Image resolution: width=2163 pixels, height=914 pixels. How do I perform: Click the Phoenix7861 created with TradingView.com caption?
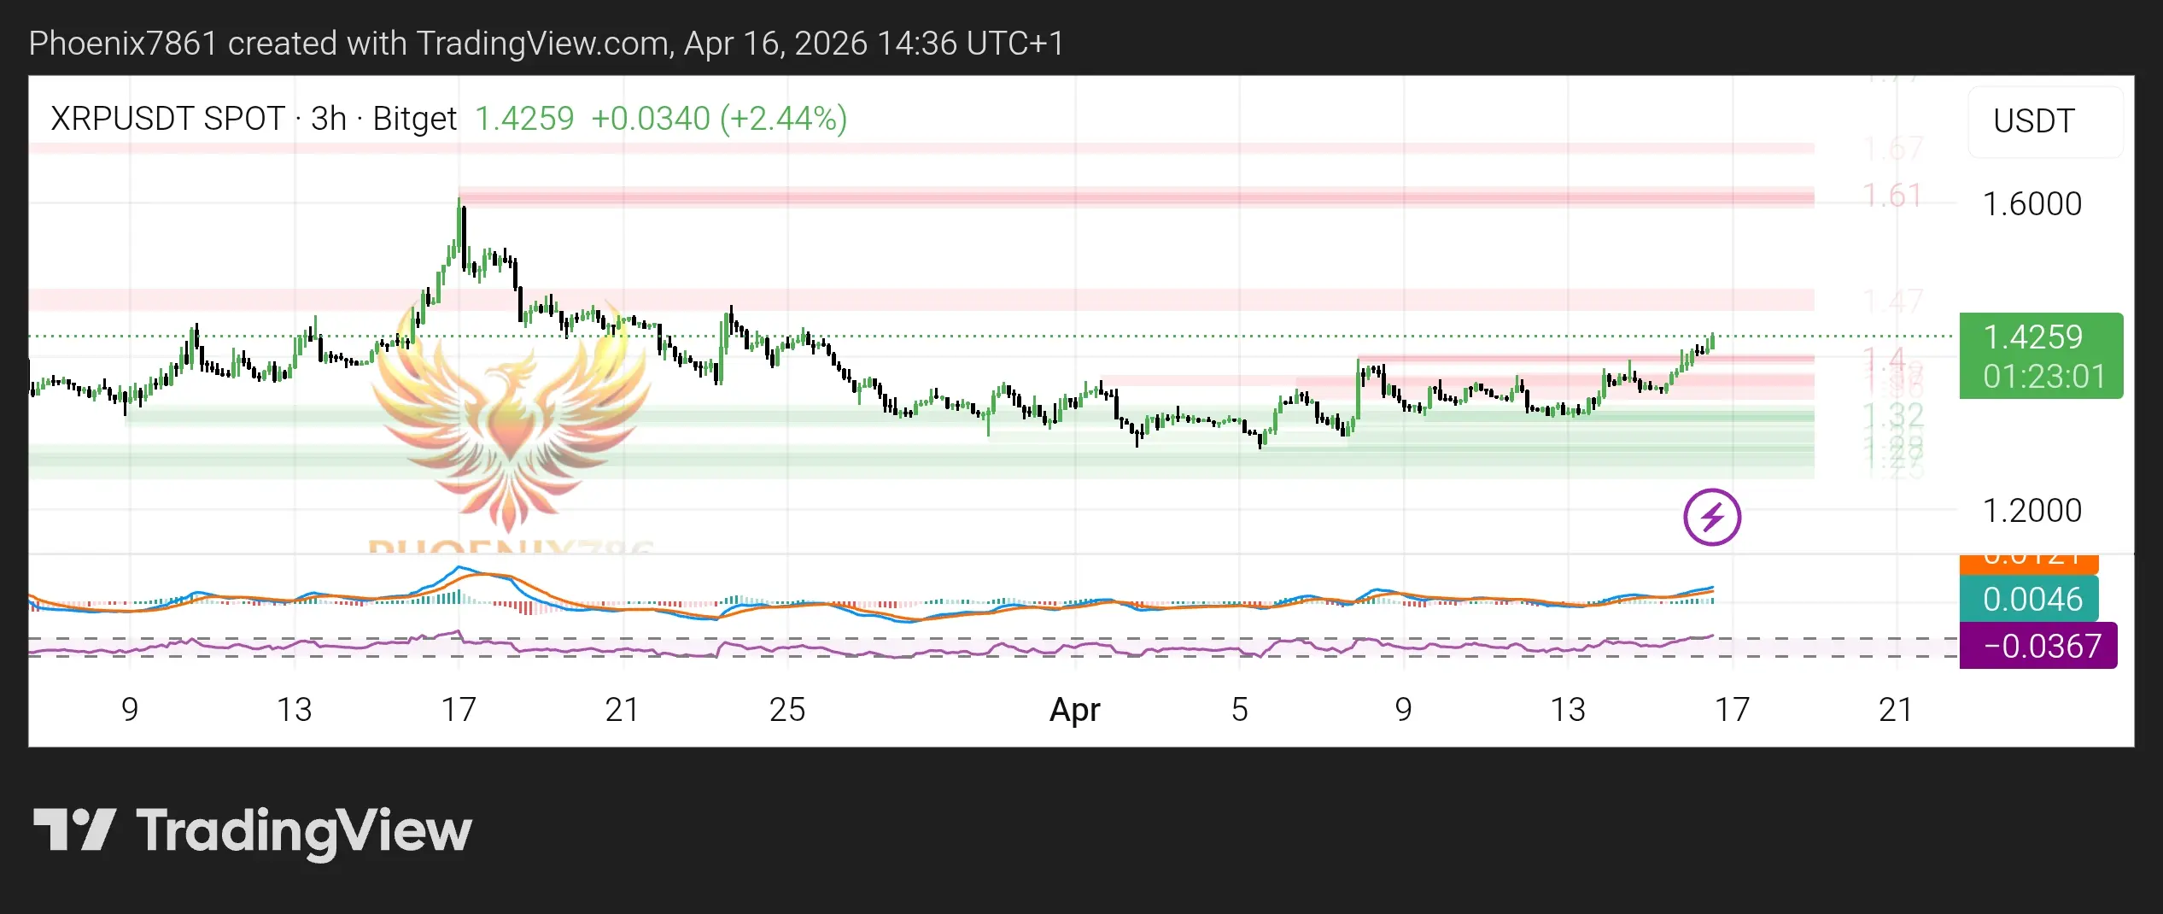[x=547, y=43]
